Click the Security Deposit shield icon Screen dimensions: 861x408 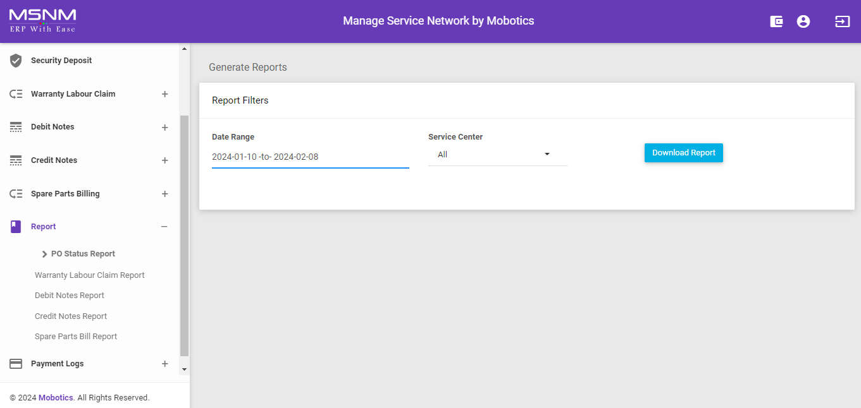[16, 61]
